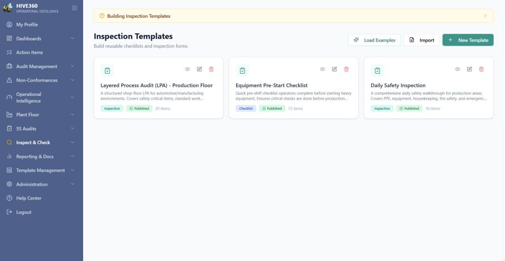Click the Logout arrow icon
Image resolution: width=505 pixels, height=261 pixels.
point(9,212)
